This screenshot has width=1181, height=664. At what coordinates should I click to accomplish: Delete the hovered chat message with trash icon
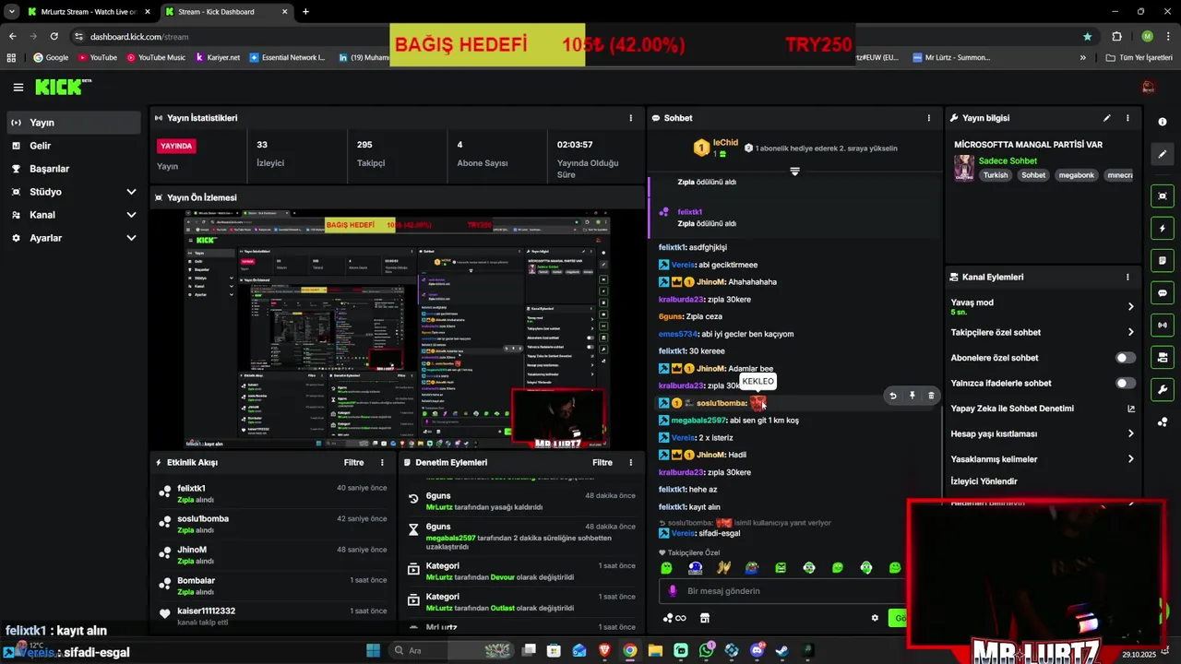click(931, 396)
